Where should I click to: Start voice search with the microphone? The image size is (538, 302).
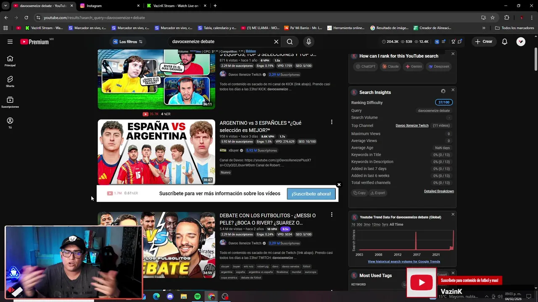(309, 42)
